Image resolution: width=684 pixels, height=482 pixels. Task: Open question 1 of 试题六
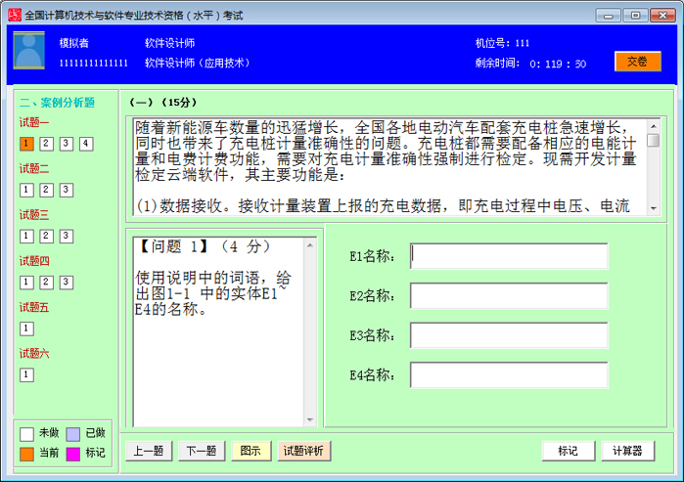[26, 374]
